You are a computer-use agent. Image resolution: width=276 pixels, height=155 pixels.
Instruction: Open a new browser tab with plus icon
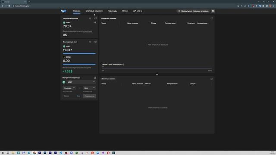(29, 2)
